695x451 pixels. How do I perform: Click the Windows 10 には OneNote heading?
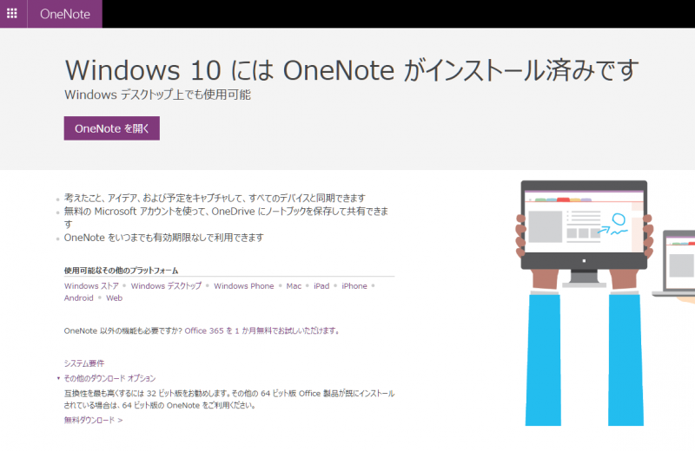tap(352, 70)
